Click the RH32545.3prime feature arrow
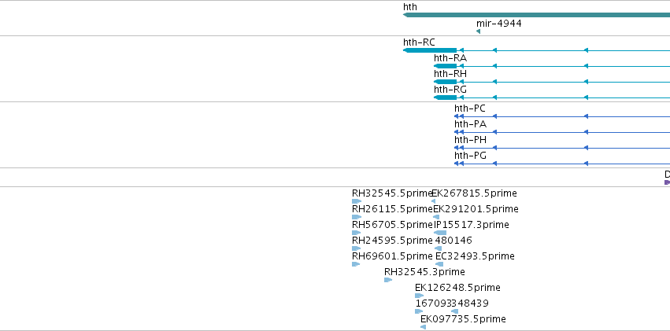 click(x=388, y=280)
